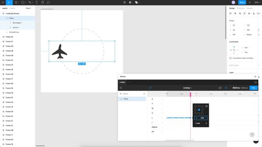Select the Frame tool

tap(16, 2)
